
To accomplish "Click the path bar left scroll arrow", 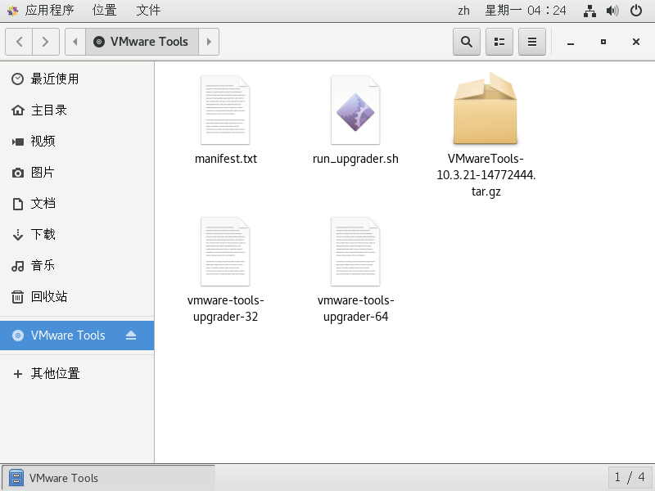I will [x=75, y=42].
